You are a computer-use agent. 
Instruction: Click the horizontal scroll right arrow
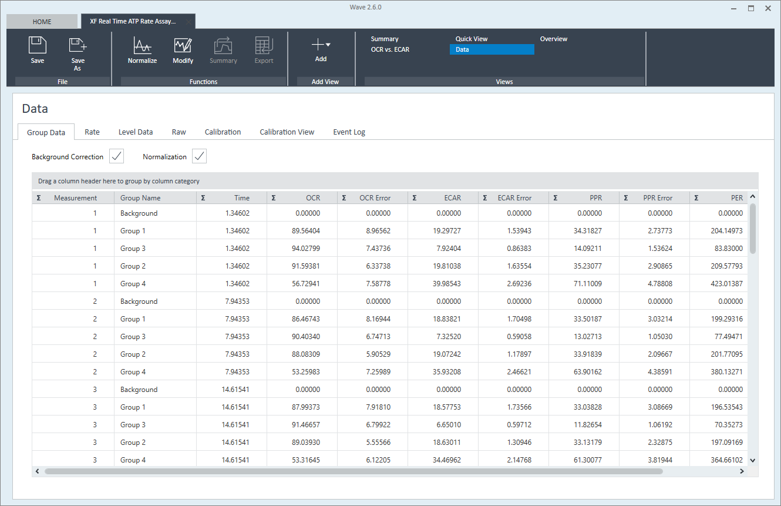click(742, 471)
